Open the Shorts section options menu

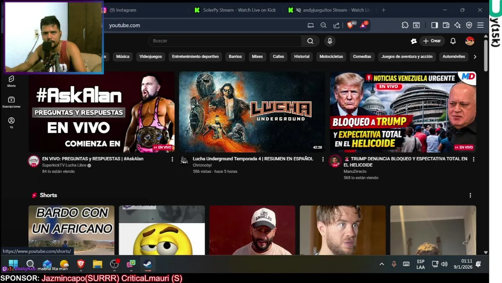470,195
